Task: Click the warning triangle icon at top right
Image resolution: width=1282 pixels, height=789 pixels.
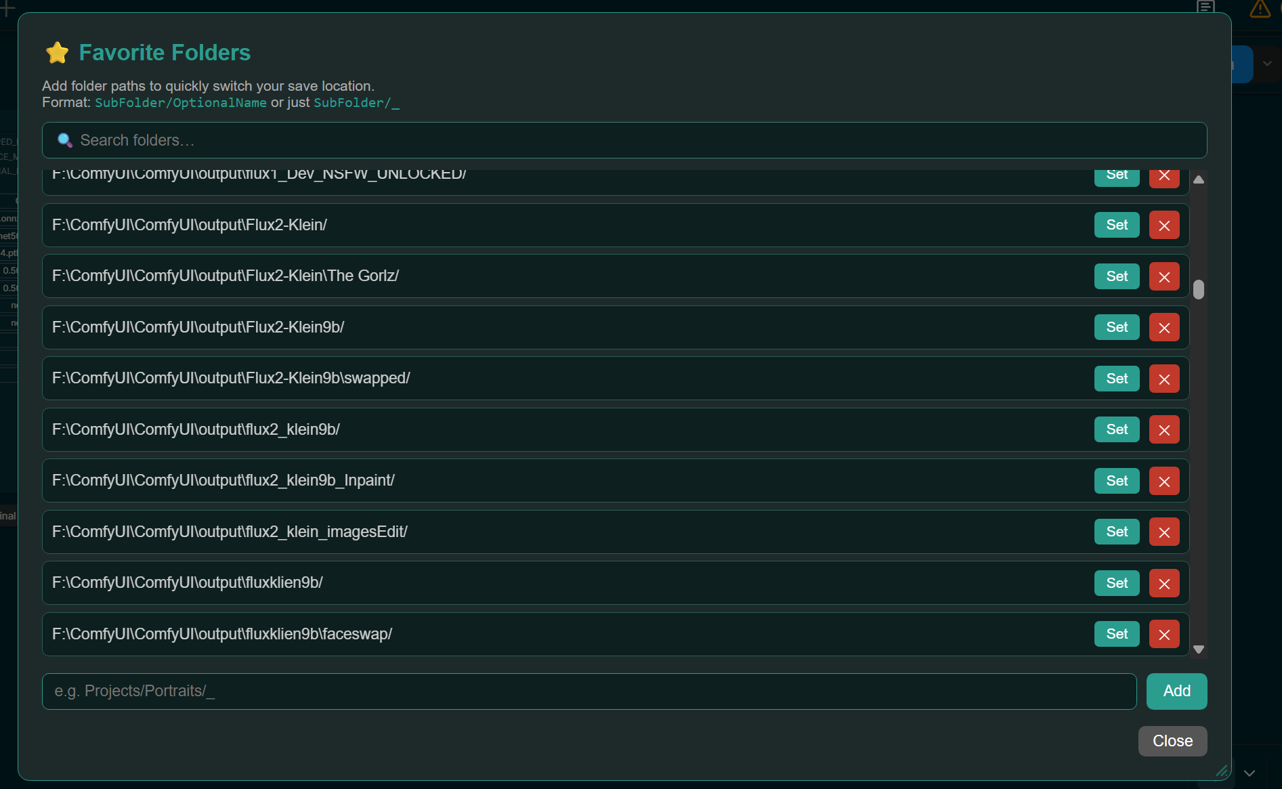Action: coord(1260,8)
